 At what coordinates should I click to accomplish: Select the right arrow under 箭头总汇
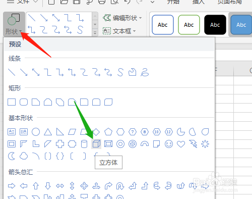click(x=12, y=186)
